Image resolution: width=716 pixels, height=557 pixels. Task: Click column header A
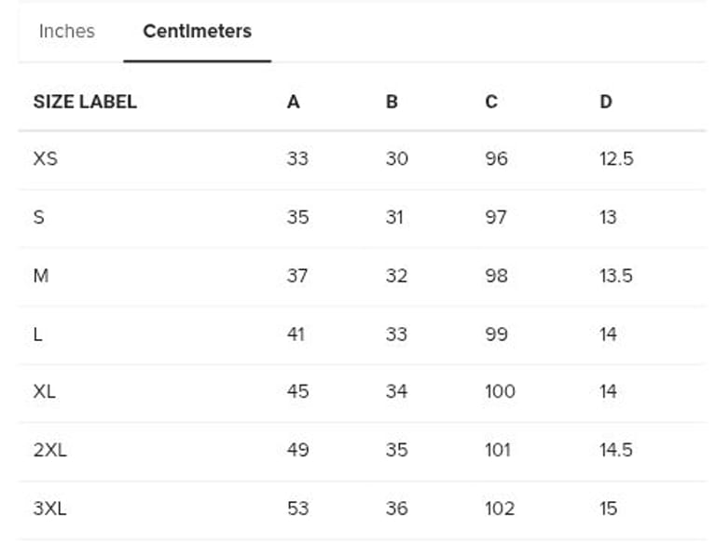tap(293, 102)
